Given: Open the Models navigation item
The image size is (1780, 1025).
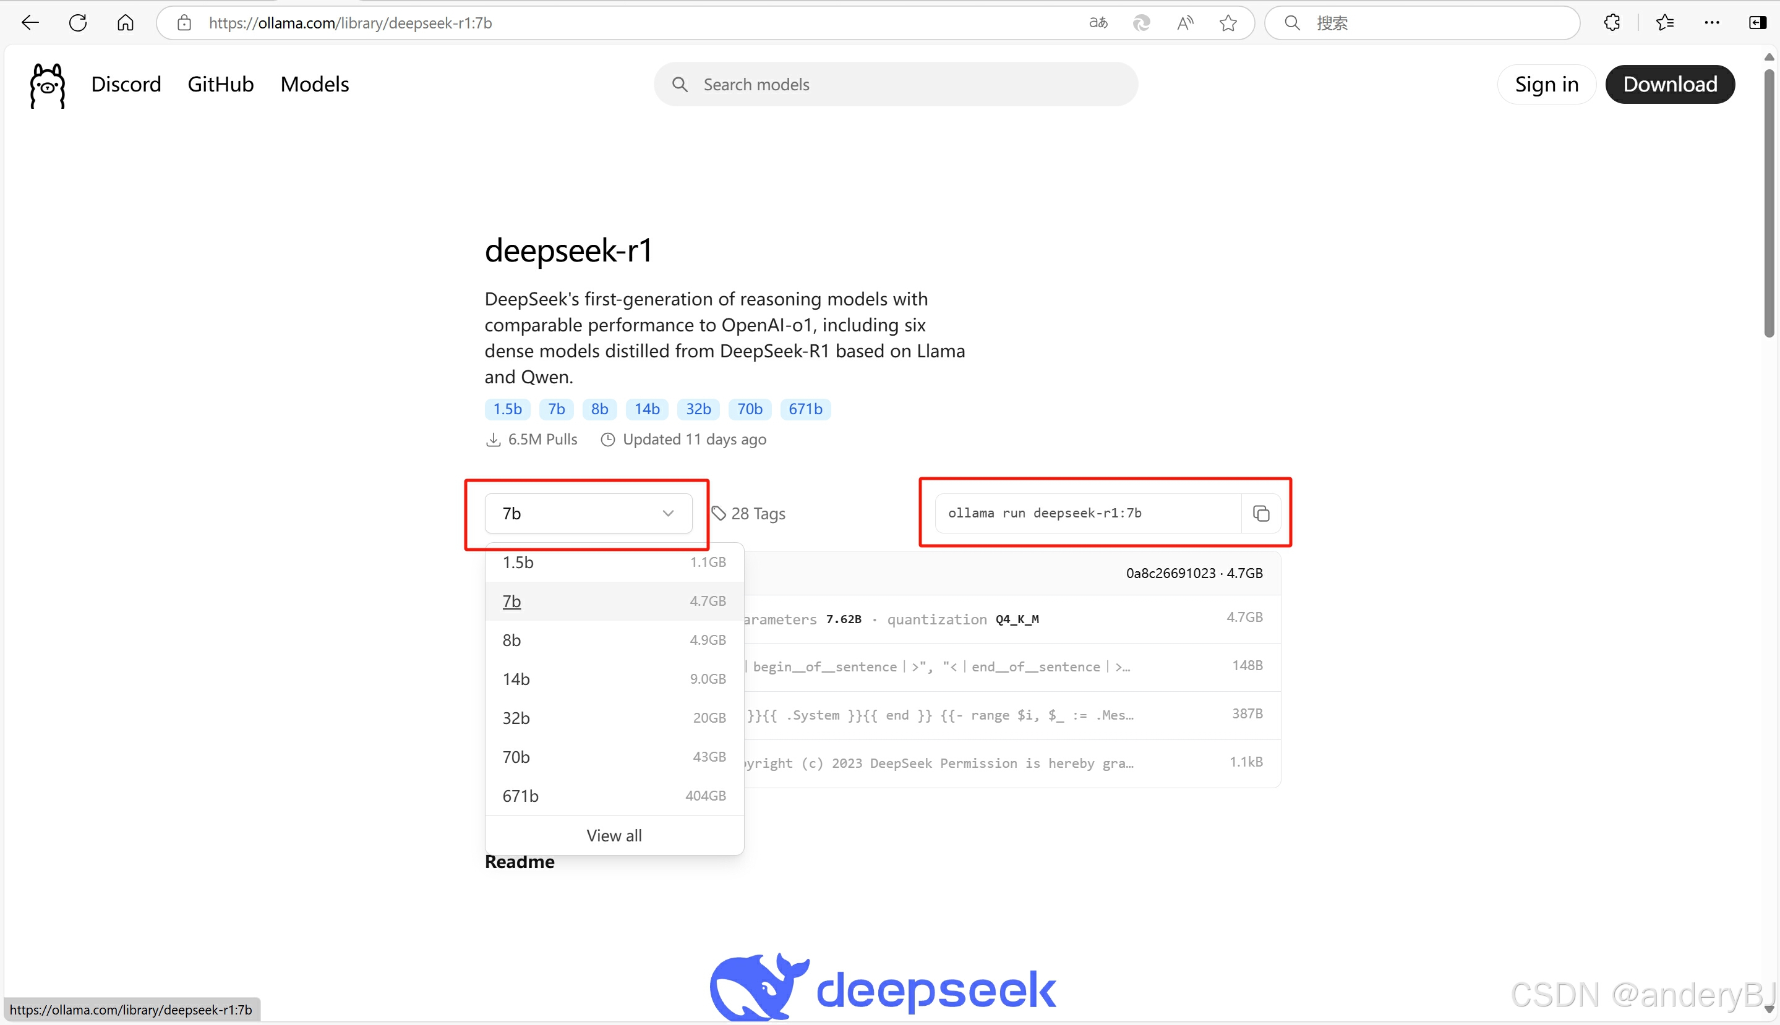Looking at the screenshot, I should [x=314, y=84].
